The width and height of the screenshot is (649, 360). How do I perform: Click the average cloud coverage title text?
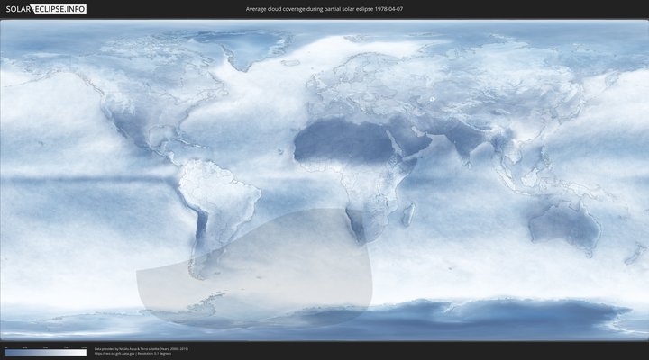[x=324, y=9]
